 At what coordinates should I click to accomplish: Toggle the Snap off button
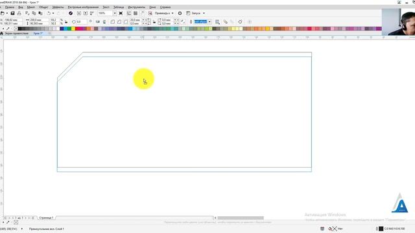[150, 13]
